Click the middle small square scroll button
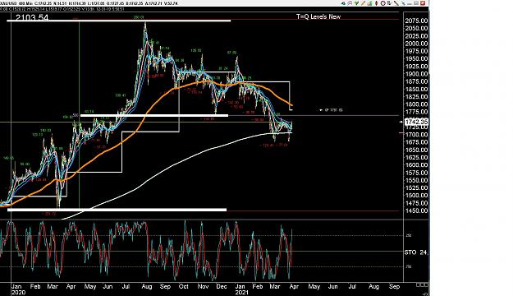Image resolution: width=513 pixels, height=296 pixels. 423,284
